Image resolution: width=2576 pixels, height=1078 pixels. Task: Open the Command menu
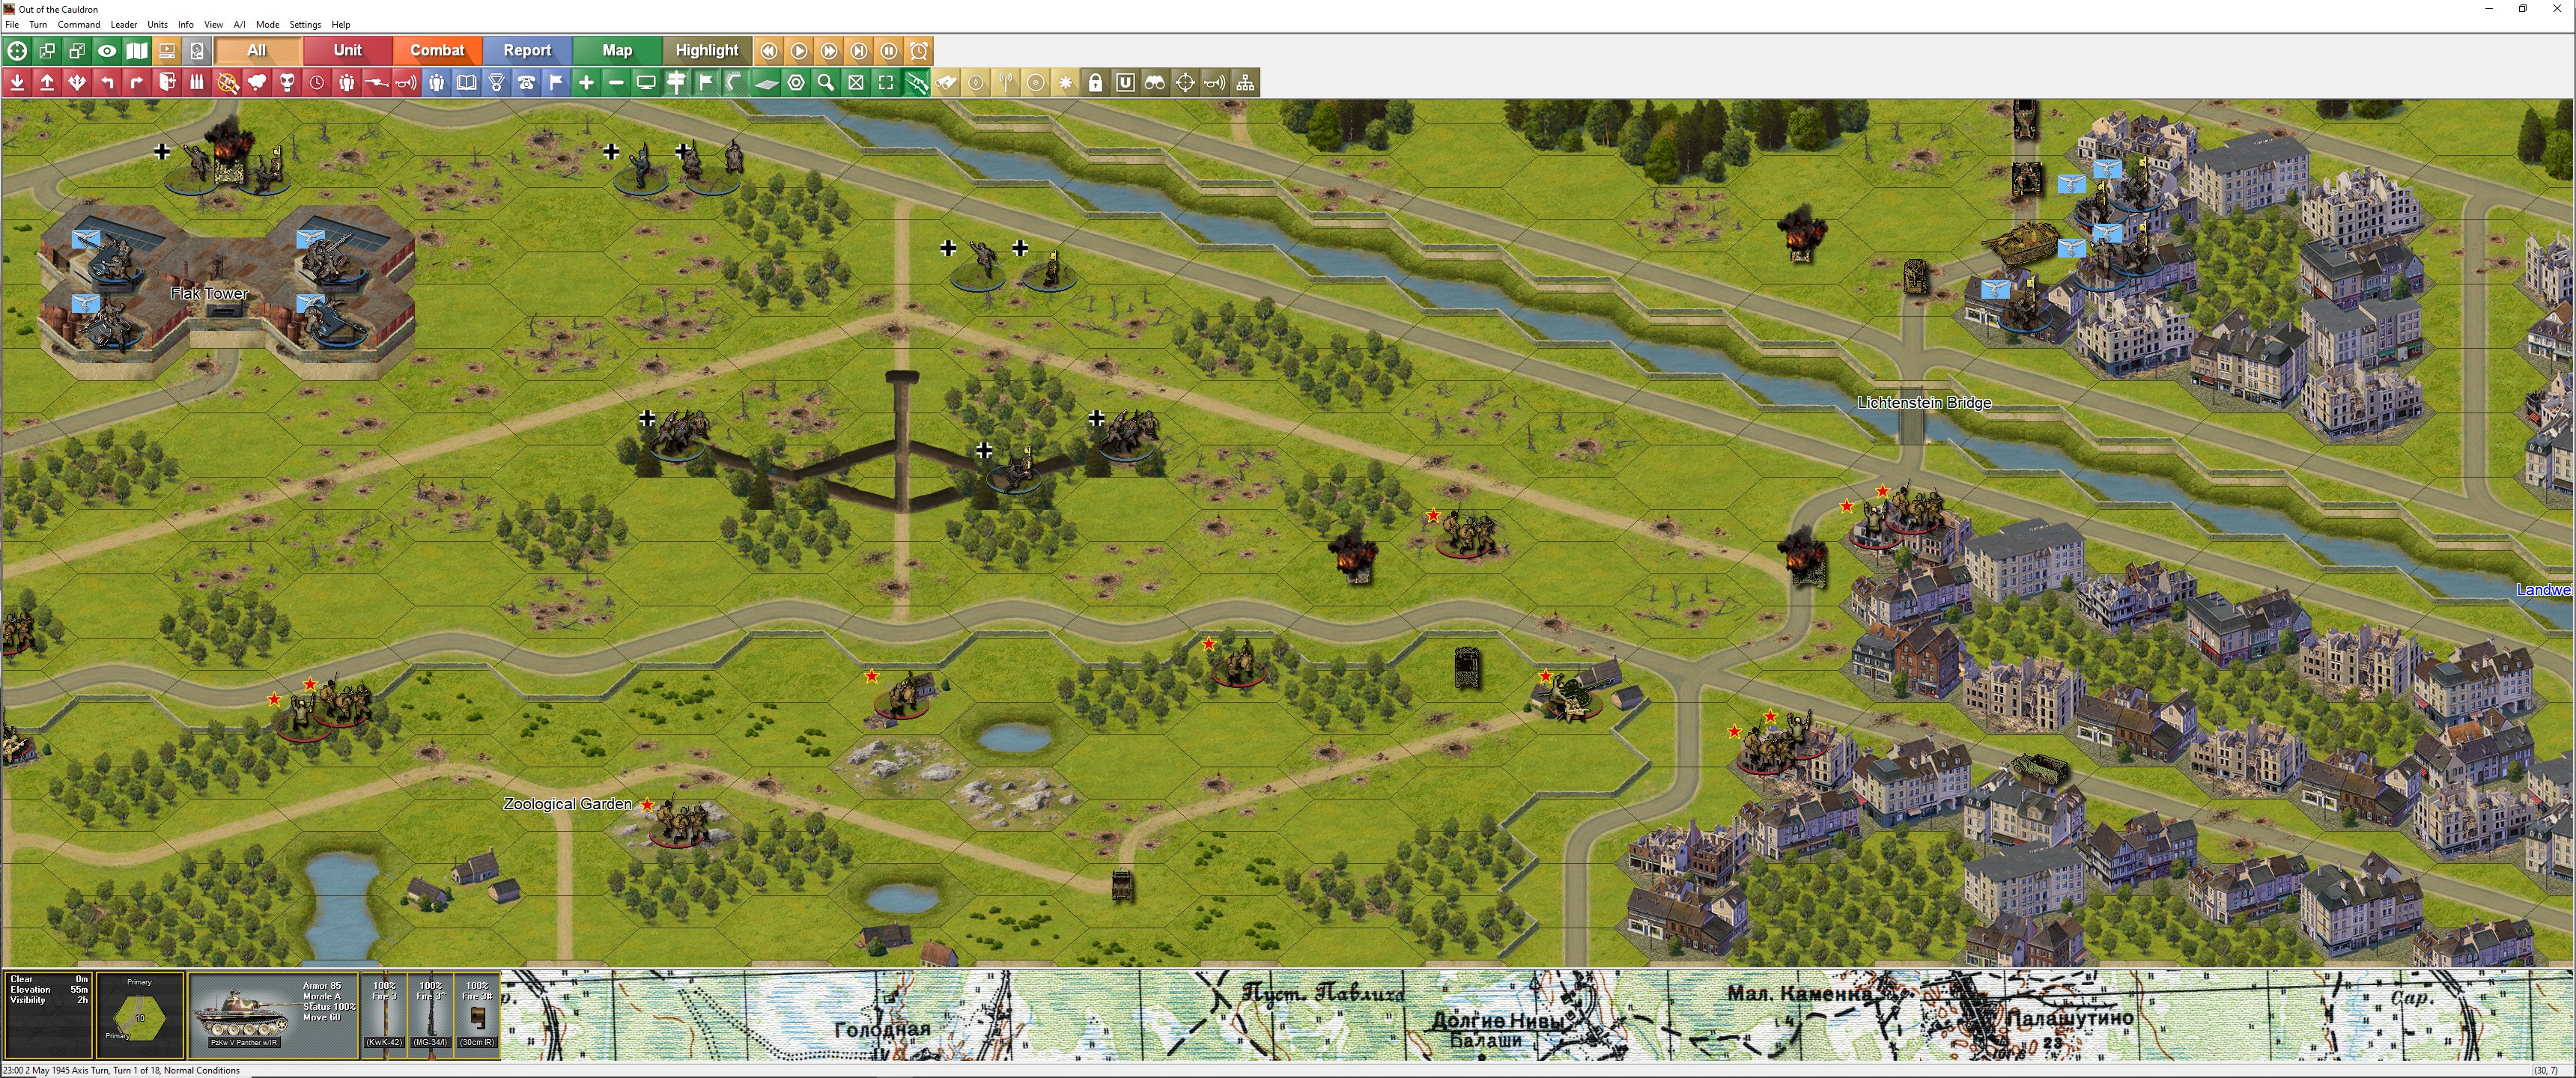pos(78,24)
